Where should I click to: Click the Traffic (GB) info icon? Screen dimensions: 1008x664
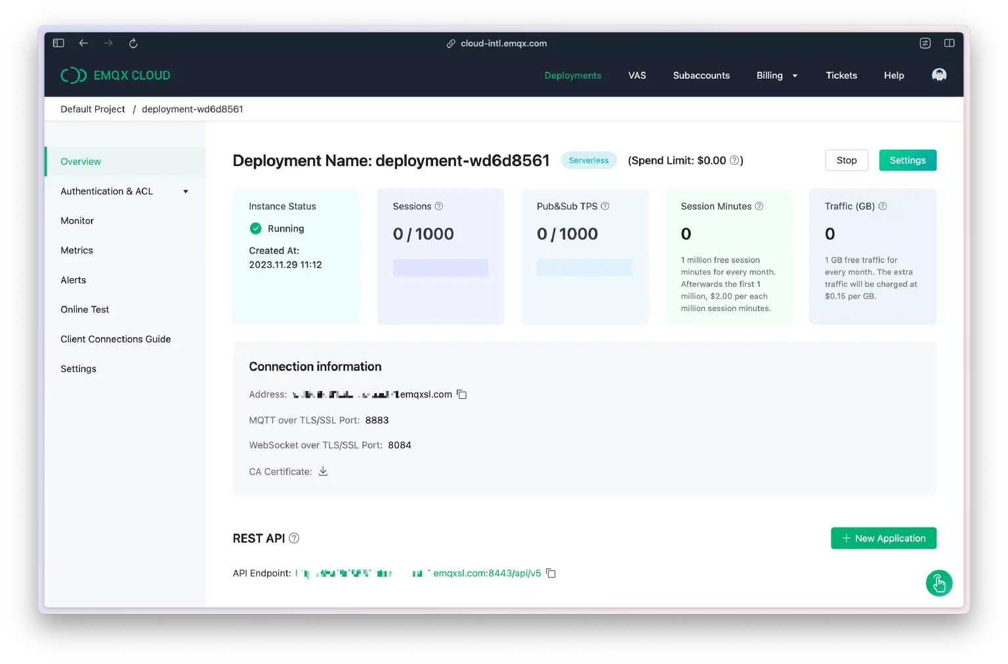[883, 206]
